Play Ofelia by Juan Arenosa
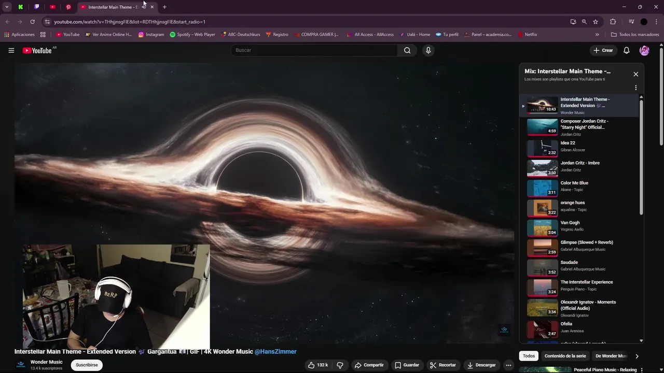This screenshot has width=664, height=373. (x=580, y=328)
